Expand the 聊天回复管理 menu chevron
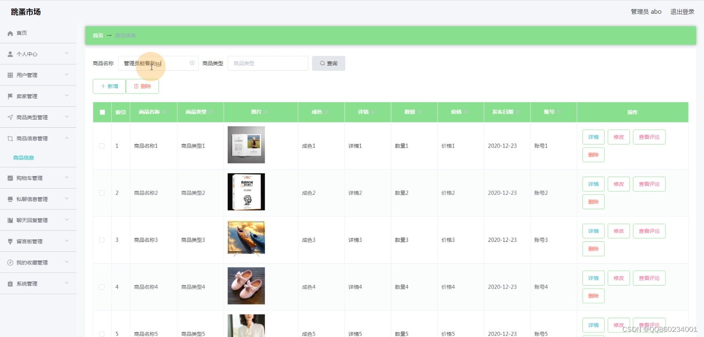Viewport: 704px width, 337px height. point(67,220)
